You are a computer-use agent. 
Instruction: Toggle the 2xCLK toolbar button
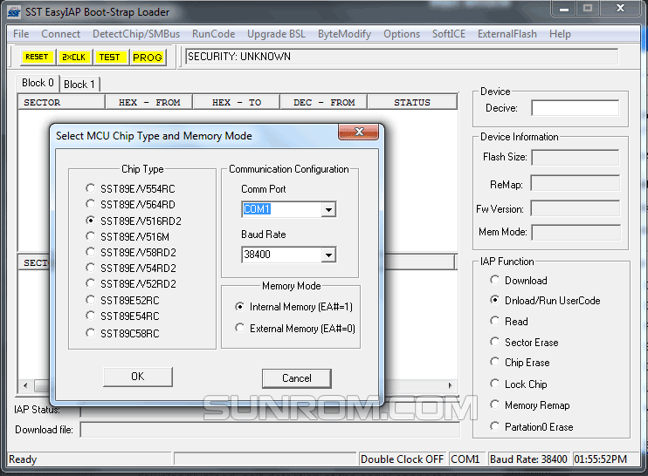coord(74,57)
